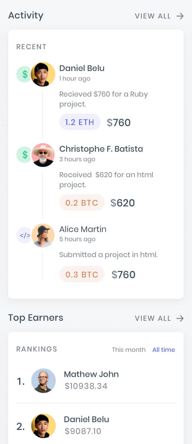This screenshot has height=444, width=192.
Task: Click VIEW ALL in Top Earners section
Action: pyautogui.click(x=153, y=318)
